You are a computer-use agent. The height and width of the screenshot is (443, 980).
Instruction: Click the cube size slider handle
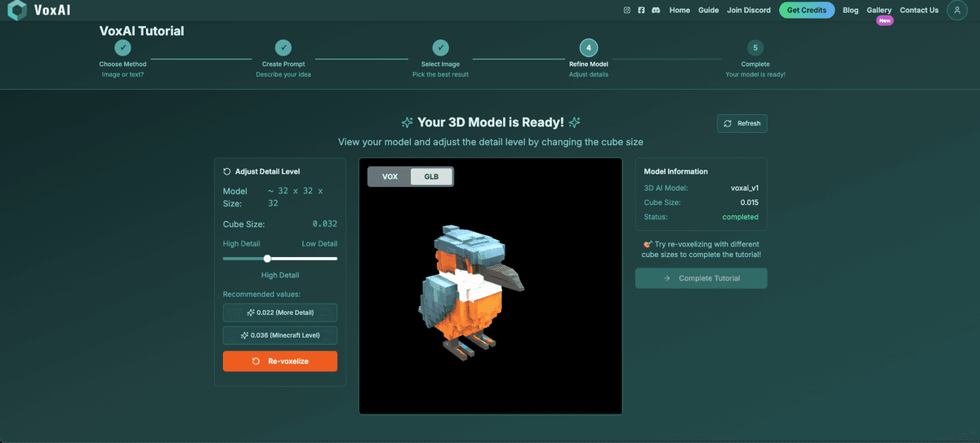[x=267, y=259]
